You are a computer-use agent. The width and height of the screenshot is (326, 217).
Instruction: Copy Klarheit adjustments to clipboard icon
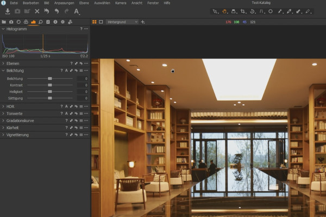(71, 127)
